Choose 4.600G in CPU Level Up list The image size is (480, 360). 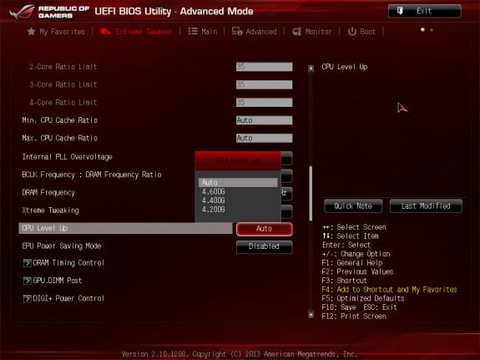click(x=238, y=192)
